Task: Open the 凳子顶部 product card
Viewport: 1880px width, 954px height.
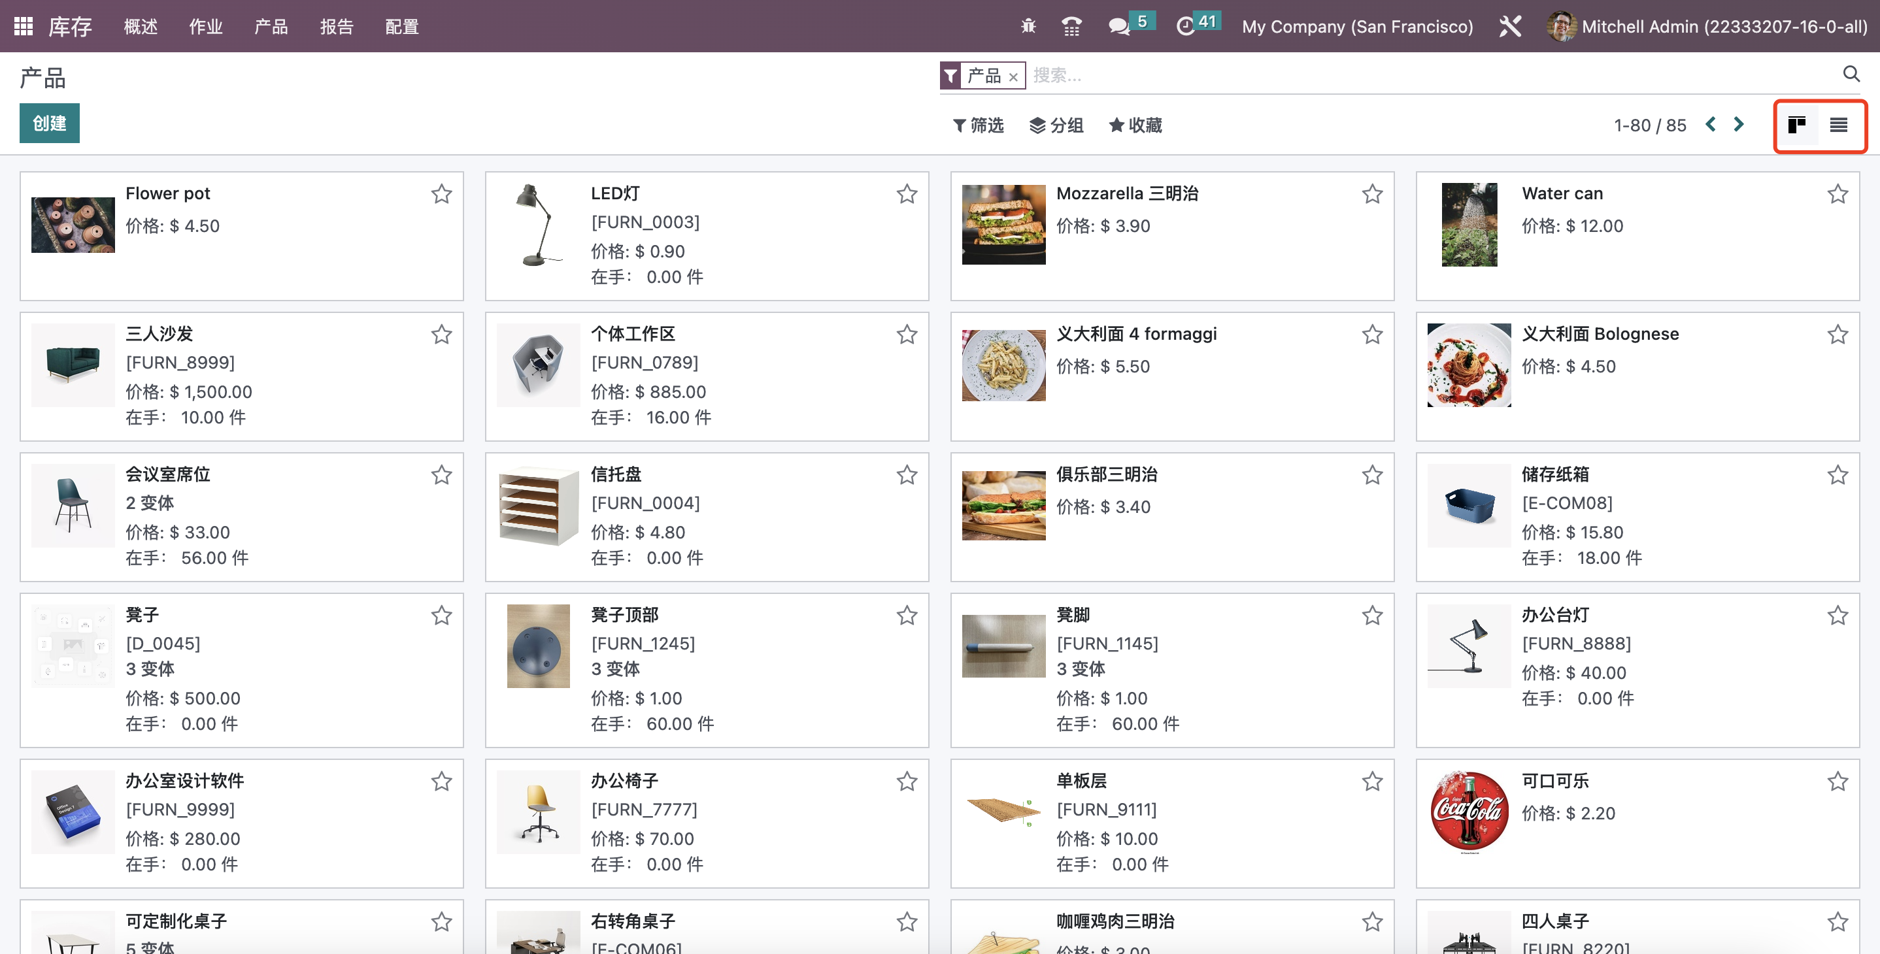Action: pyautogui.click(x=707, y=670)
